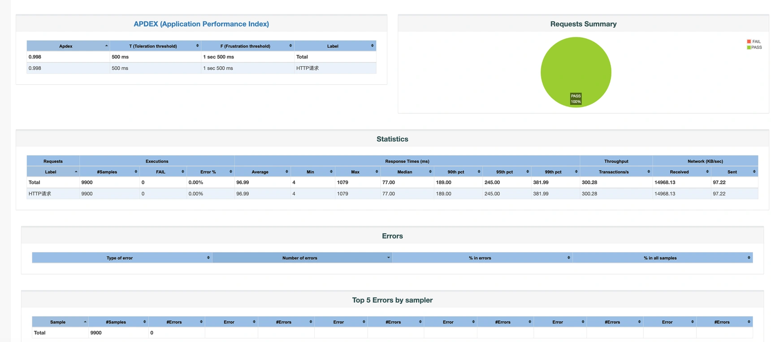Select Top 5 Errors by sampler heading
Viewport: 771px width, 342px height.
click(x=392, y=300)
